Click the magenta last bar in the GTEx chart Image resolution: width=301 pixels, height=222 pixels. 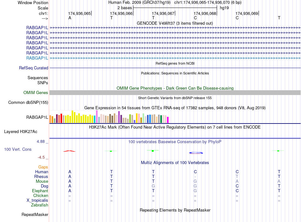[168, 120]
